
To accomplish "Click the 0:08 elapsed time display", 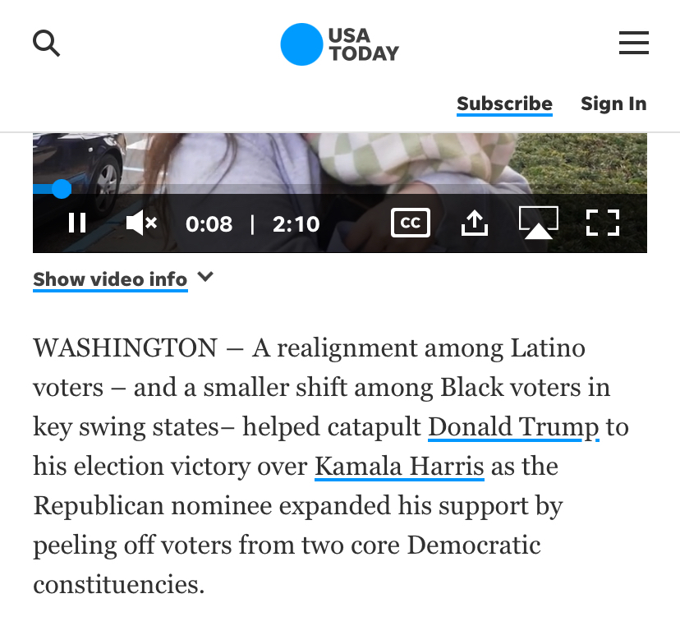I will click(x=209, y=223).
